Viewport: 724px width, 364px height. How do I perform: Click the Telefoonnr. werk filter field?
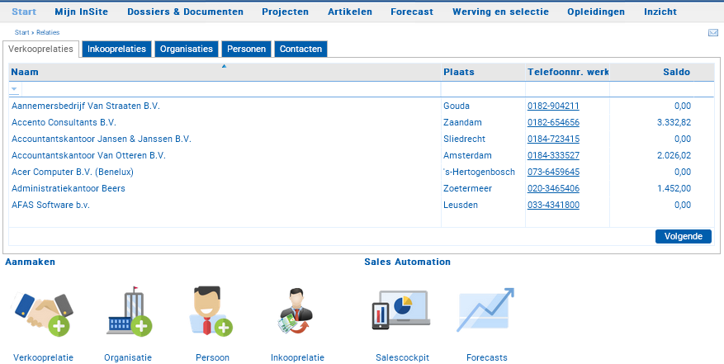pos(567,88)
